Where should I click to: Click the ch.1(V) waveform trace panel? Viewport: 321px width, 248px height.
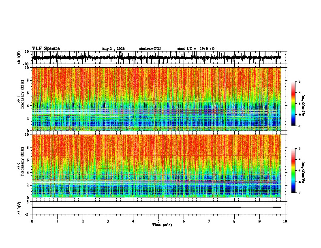[158, 58]
